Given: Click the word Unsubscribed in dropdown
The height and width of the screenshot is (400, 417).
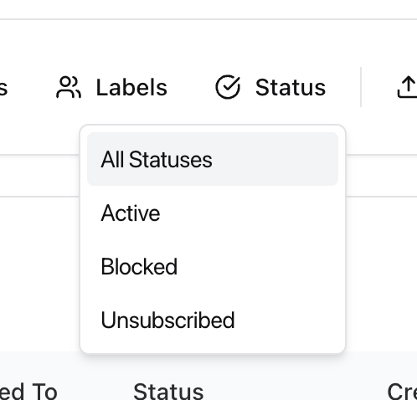Looking at the screenshot, I should point(167,320).
